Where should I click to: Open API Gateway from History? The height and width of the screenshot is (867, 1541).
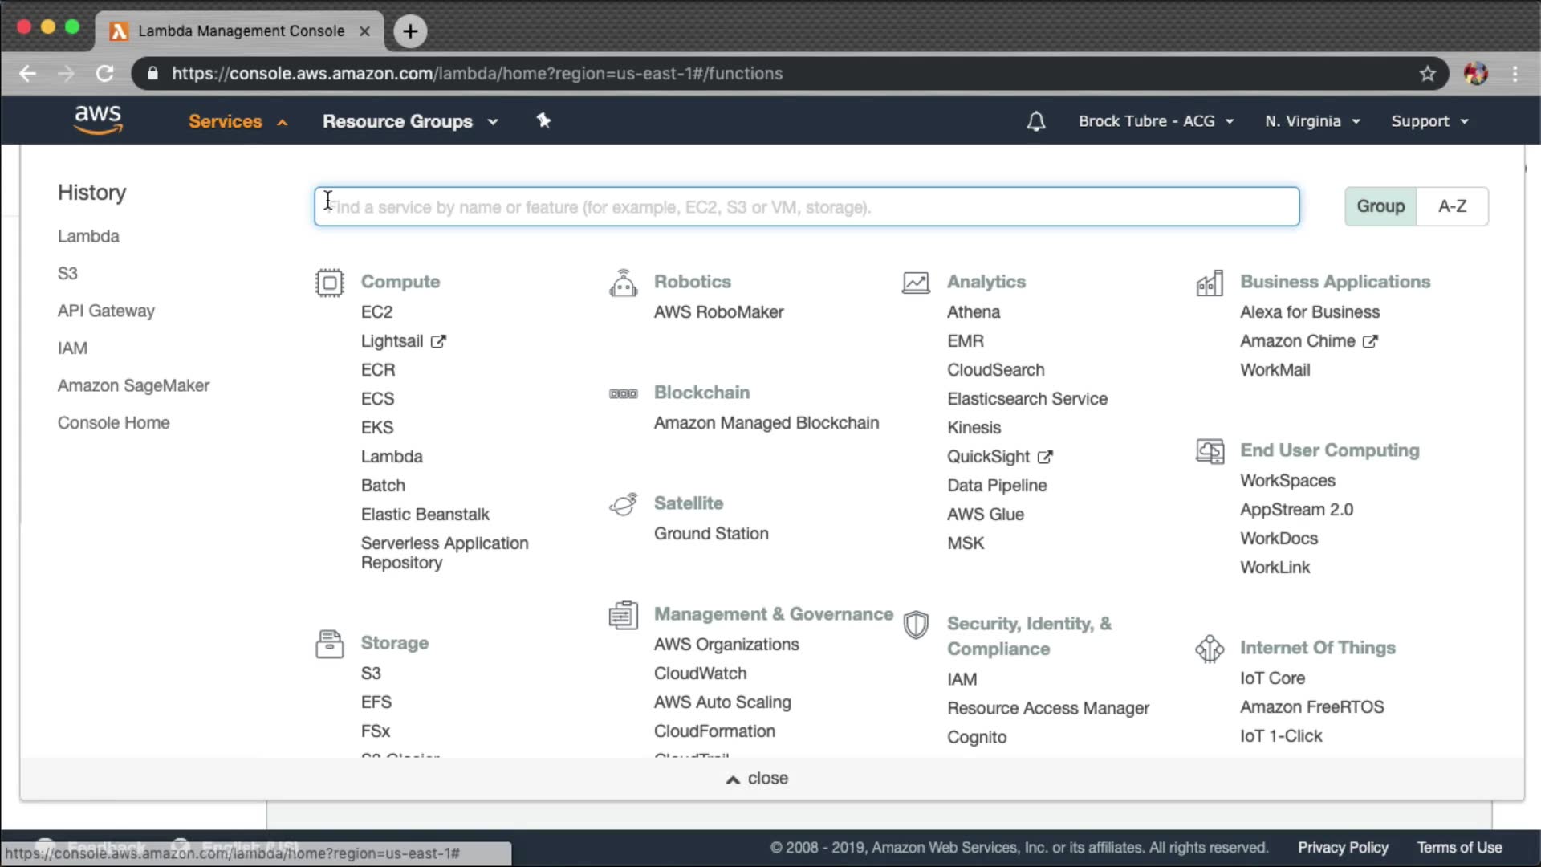106,311
